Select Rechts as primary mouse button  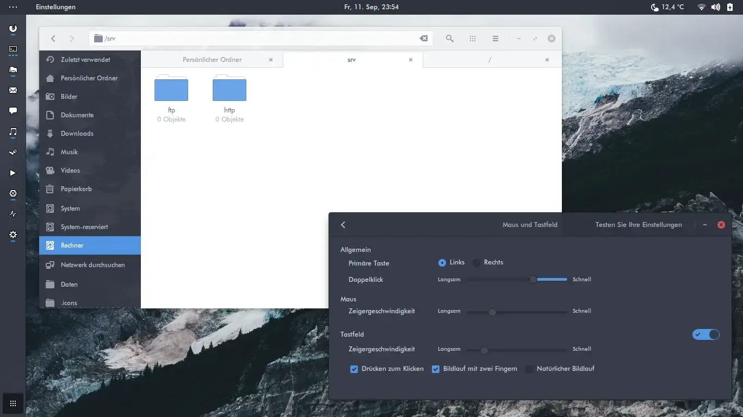pos(477,262)
